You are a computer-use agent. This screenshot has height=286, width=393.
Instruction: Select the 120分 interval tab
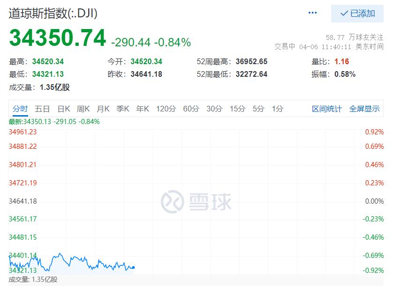166,109
